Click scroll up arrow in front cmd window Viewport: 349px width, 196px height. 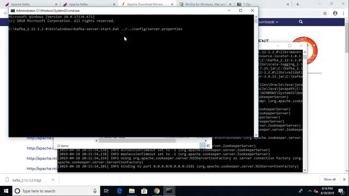256,17
